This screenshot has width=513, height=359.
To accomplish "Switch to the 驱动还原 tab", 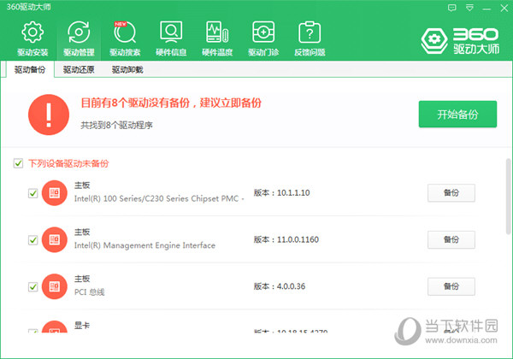I will point(79,69).
